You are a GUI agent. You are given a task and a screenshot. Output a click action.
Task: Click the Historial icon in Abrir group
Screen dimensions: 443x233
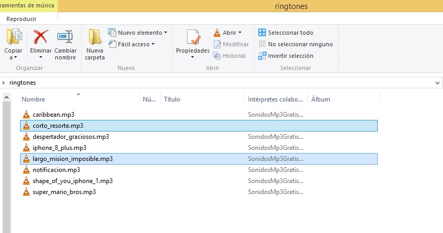(x=217, y=56)
